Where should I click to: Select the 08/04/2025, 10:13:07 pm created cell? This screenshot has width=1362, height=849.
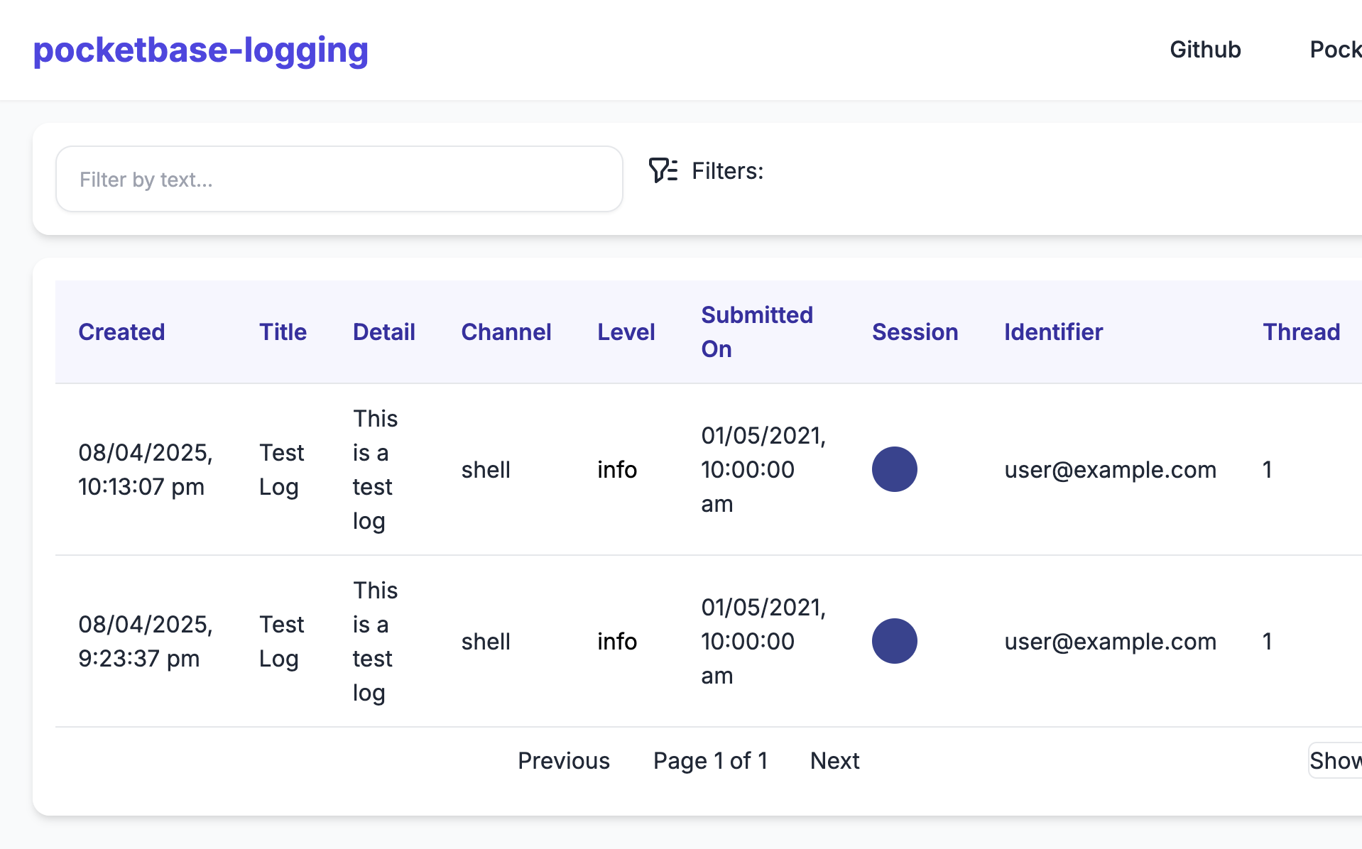pyautogui.click(x=146, y=469)
